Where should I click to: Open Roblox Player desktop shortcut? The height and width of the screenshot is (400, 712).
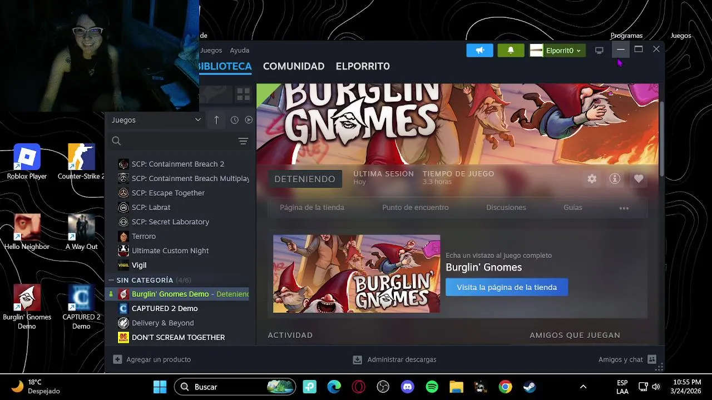point(27,162)
